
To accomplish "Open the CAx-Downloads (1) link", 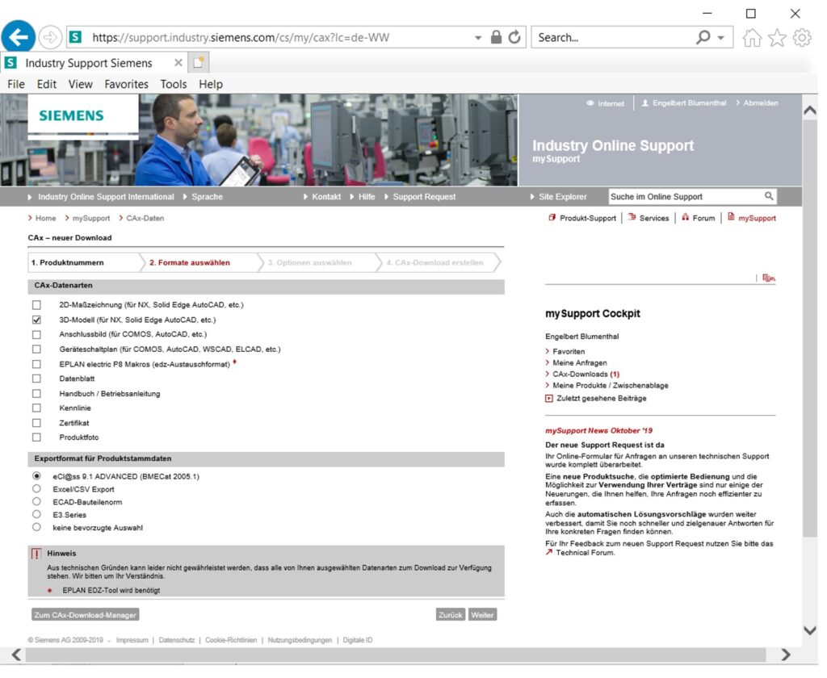I will click(x=586, y=375).
